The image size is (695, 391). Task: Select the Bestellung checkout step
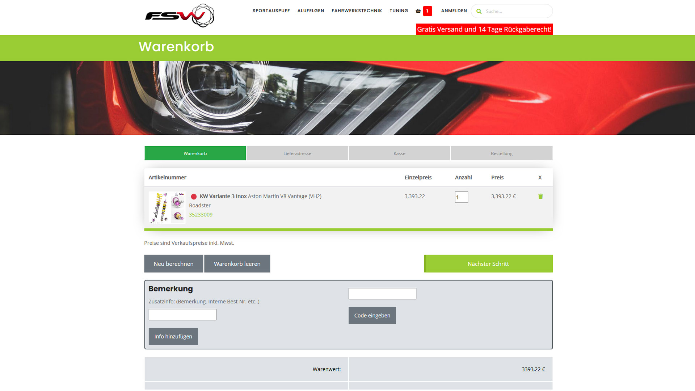tap(501, 153)
